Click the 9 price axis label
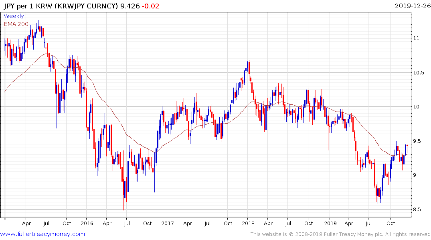Viewport: 431px width, 240px height. 415,175
